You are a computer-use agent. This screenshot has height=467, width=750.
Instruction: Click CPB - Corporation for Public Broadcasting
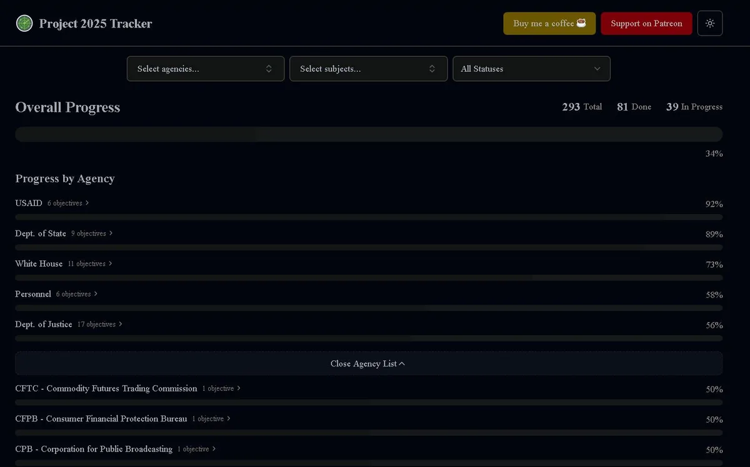94,449
